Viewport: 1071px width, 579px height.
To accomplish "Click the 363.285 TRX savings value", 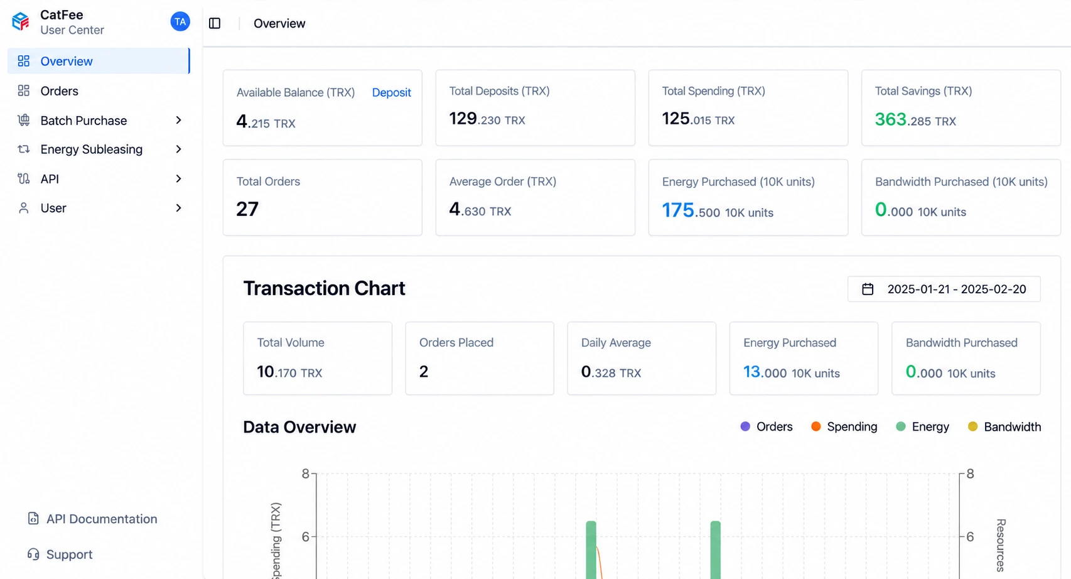I will tap(915, 119).
